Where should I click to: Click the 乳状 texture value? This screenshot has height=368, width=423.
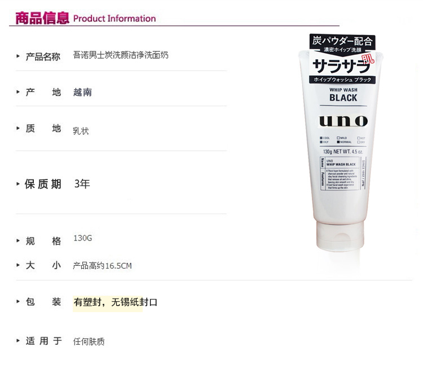pos(81,131)
